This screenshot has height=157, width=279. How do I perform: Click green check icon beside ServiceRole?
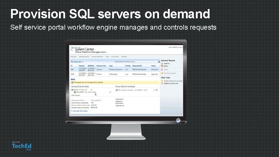pyautogui.click(x=75, y=92)
